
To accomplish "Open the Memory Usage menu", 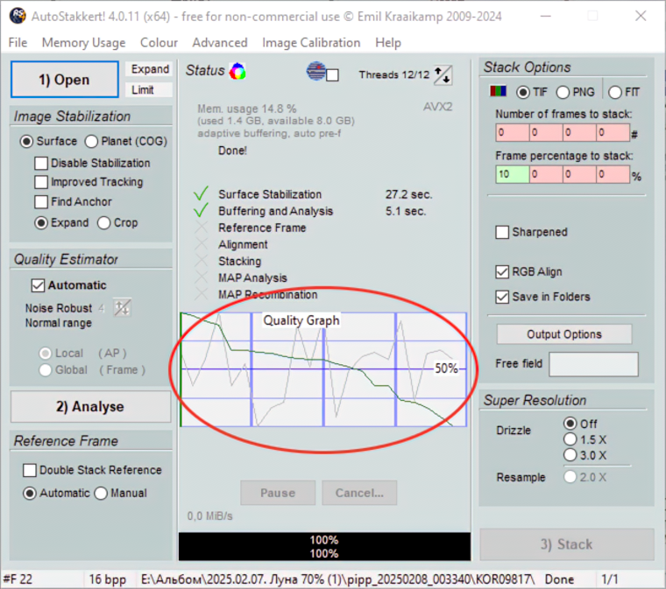I will click(83, 42).
